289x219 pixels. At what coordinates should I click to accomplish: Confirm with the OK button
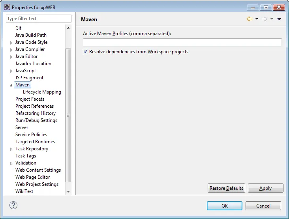(x=225, y=206)
